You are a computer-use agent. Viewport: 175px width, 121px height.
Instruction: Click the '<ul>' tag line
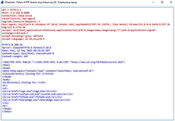[x=5, y=88]
